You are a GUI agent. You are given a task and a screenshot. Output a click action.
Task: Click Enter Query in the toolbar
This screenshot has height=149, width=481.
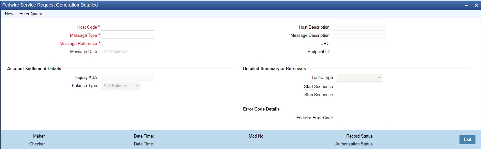click(x=31, y=14)
